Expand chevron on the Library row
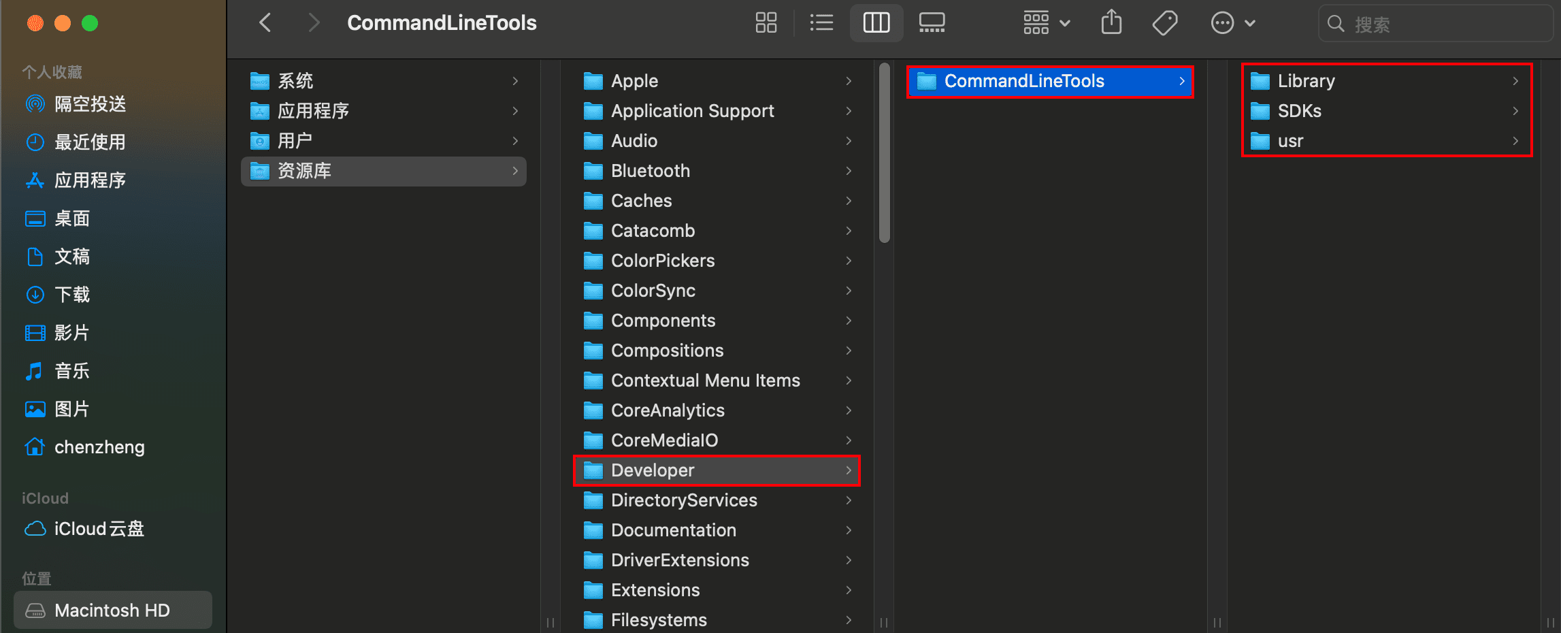 click(1515, 81)
